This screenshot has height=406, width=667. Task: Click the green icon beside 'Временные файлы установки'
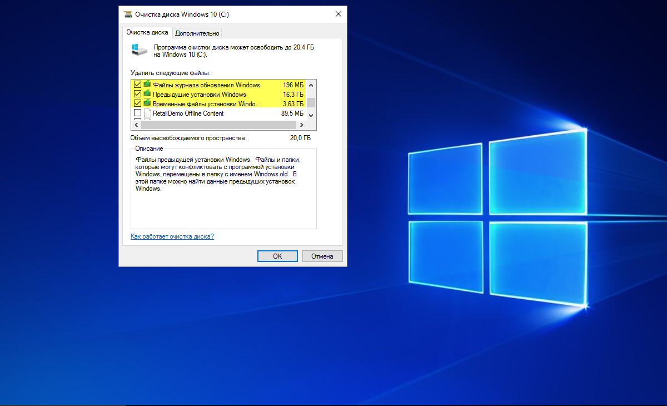tap(147, 104)
